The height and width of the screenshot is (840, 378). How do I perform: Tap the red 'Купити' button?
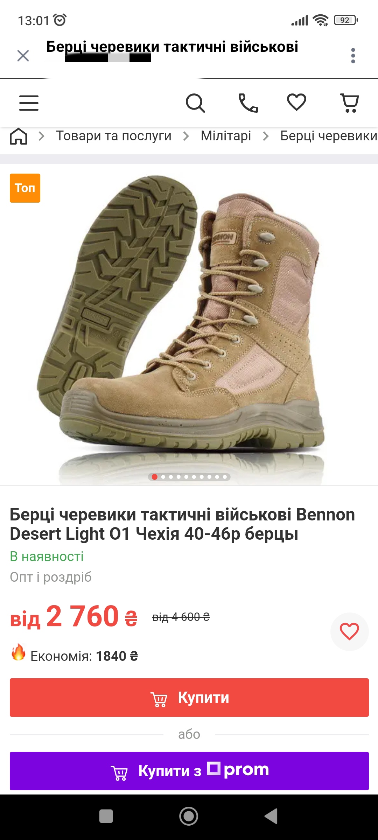[x=189, y=698]
